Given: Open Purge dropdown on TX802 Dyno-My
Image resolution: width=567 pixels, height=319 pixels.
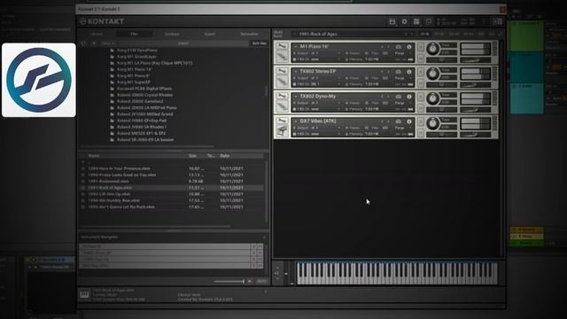Looking at the screenshot, I should pos(403,103).
